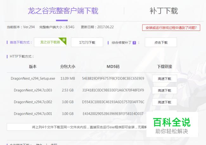Click the 点击下载 repair patch button
Image resolution: width=206 pixels, height=145 pixels.
(x=161, y=42)
